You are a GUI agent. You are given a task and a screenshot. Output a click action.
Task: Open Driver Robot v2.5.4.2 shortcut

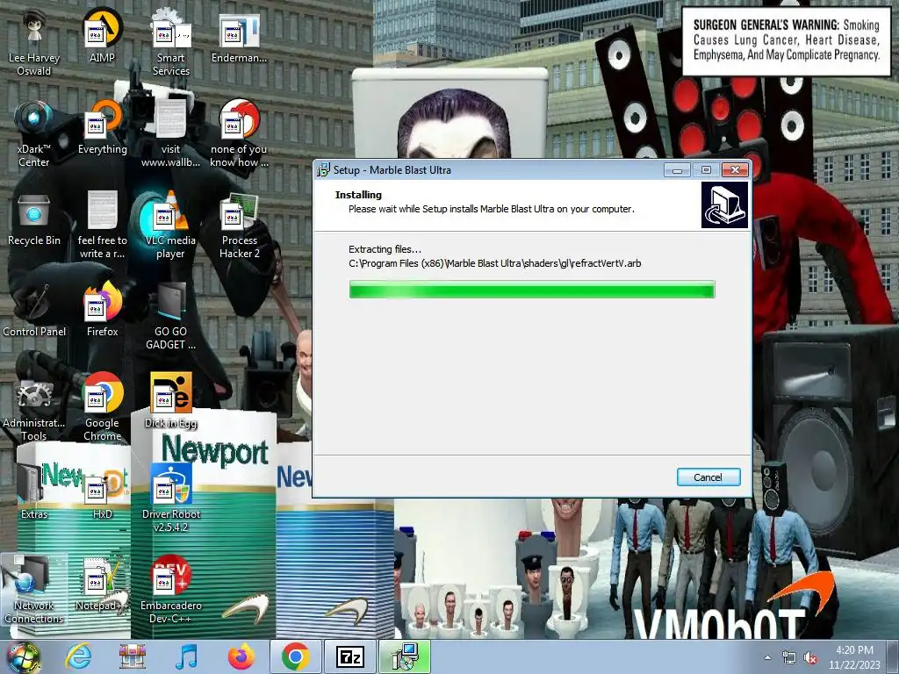point(171,498)
